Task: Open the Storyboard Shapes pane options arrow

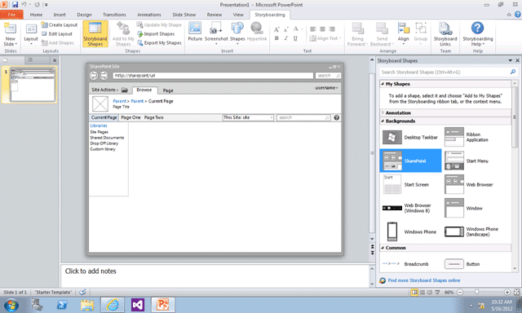Action: tap(510, 60)
